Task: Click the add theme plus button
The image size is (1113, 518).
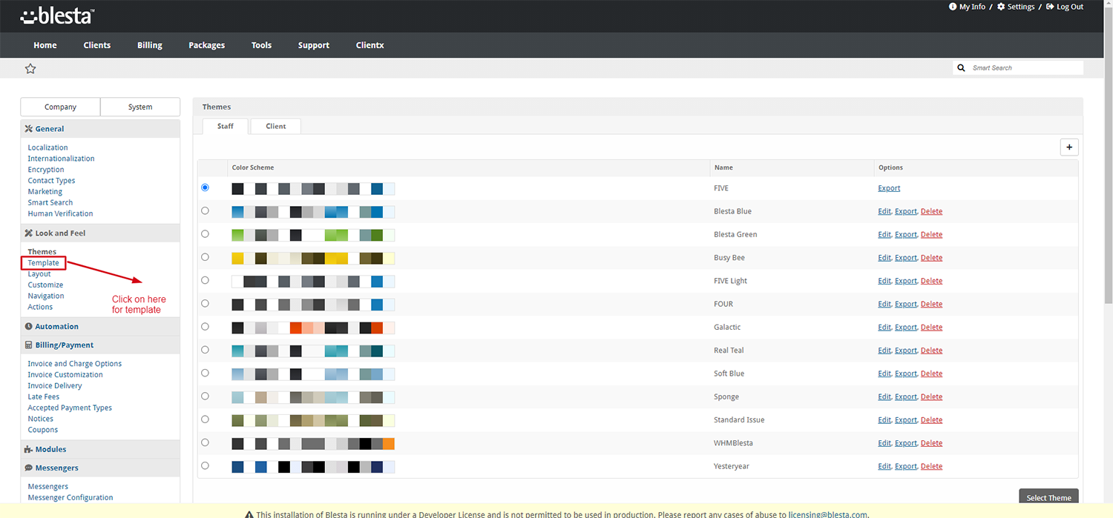Action: coord(1069,147)
